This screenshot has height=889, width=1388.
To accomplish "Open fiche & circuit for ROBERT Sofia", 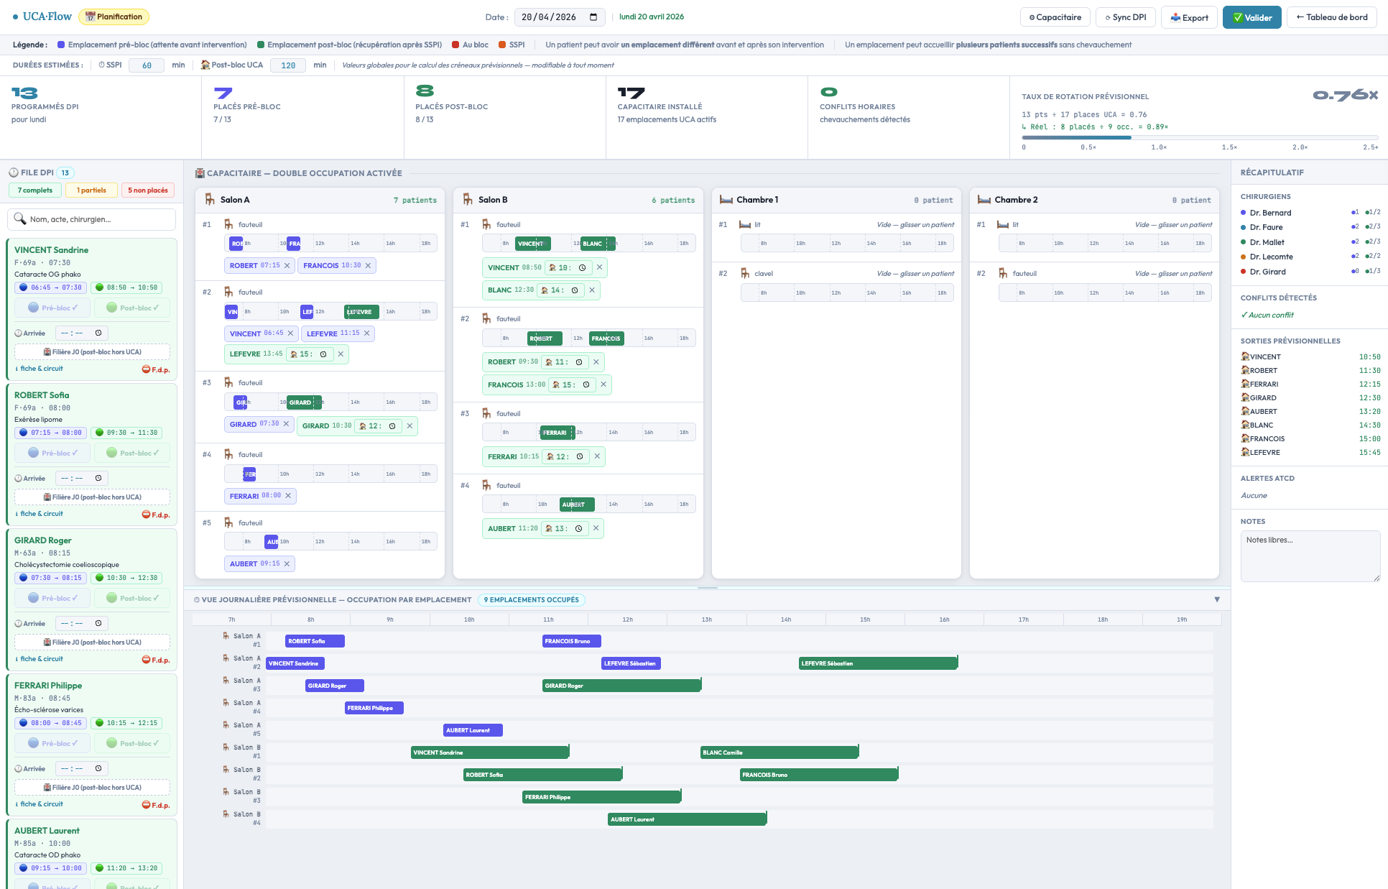I will (40, 514).
